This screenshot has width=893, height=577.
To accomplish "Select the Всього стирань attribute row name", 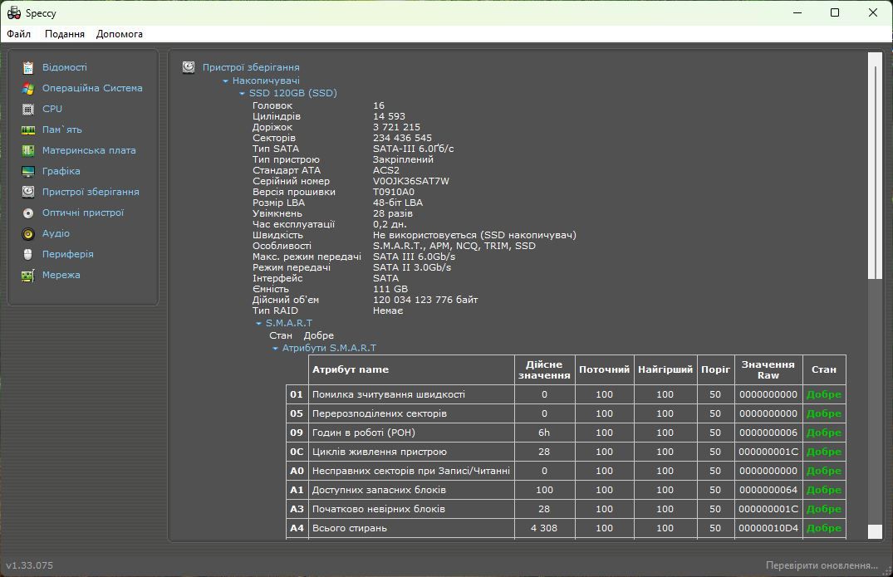I will (350, 528).
